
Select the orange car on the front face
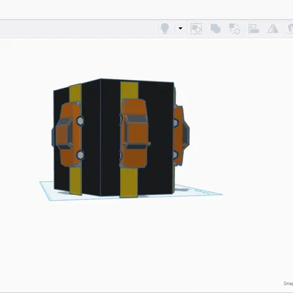[x=135, y=133]
